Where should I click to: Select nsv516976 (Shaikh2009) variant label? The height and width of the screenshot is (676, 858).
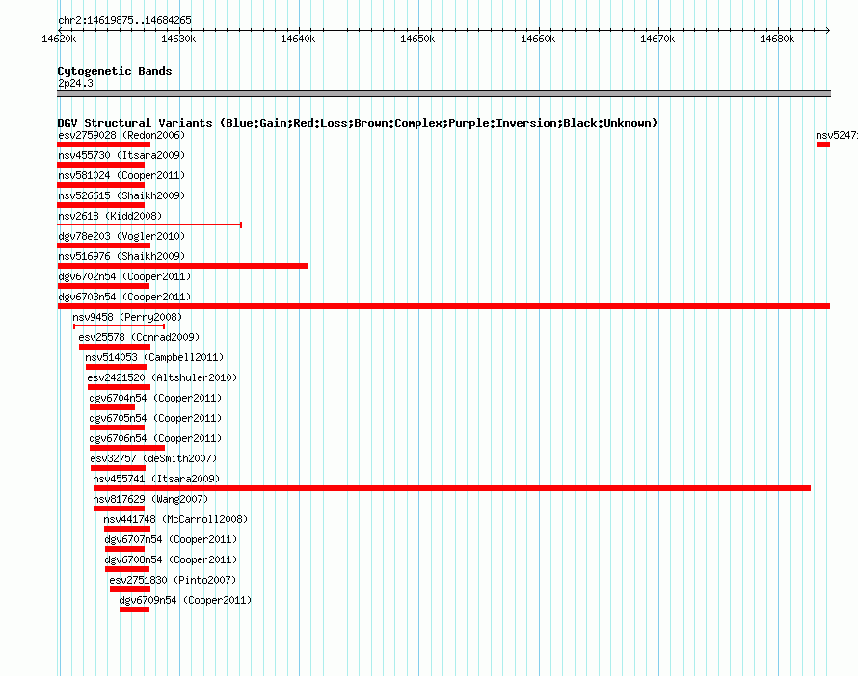(x=121, y=256)
